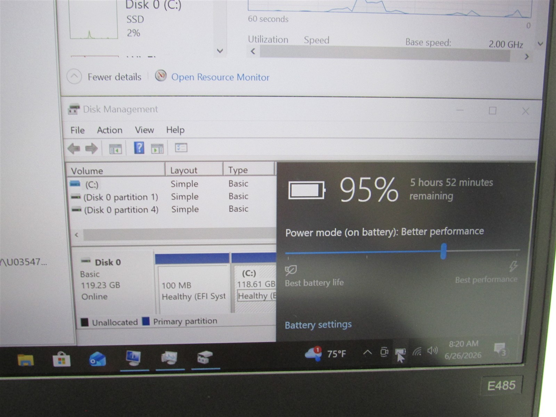Screen dimensions: 556x417
Task: Open File Explorer from the taskbar
Action: click(x=25, y=360)
